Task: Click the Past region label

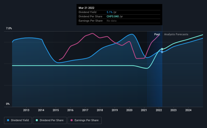Action: [157, 34]
